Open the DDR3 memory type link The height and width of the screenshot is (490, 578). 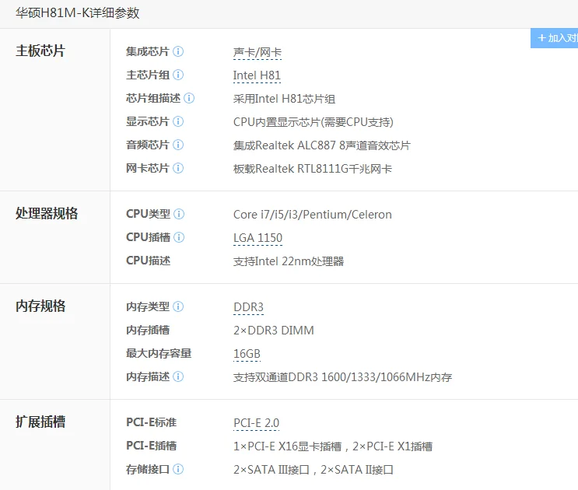coord(248,307)
